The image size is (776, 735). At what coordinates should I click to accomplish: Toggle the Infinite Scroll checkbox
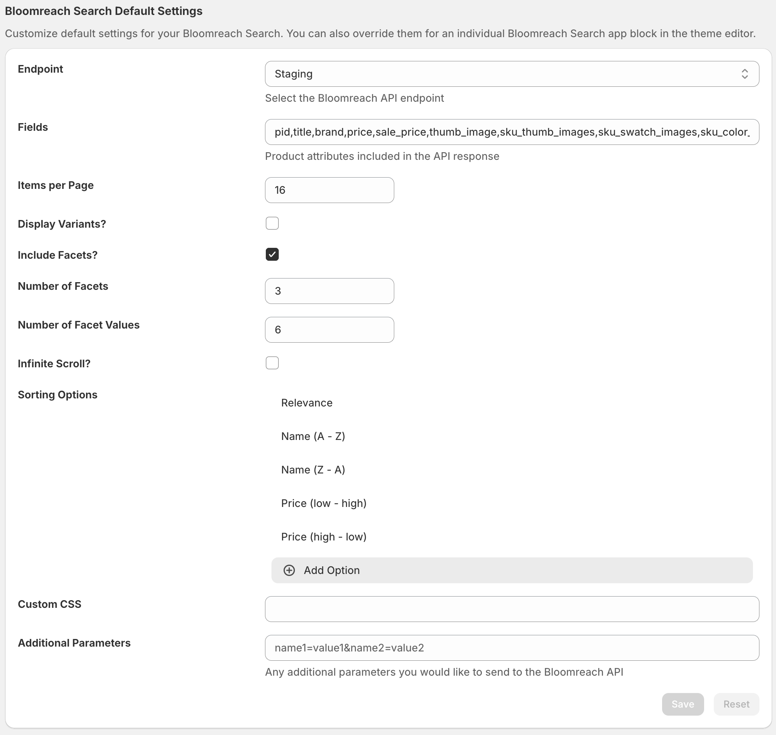pyautogui.click(x=272, y=363)
